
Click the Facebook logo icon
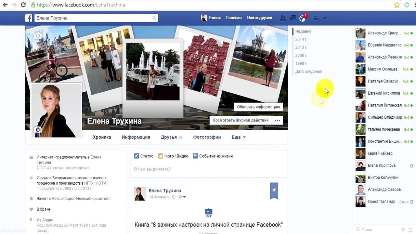point(29,18)
